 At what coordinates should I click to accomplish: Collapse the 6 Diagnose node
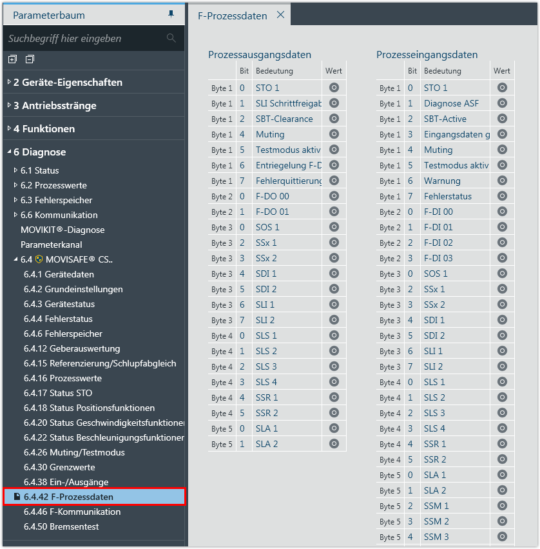point(8,152)
